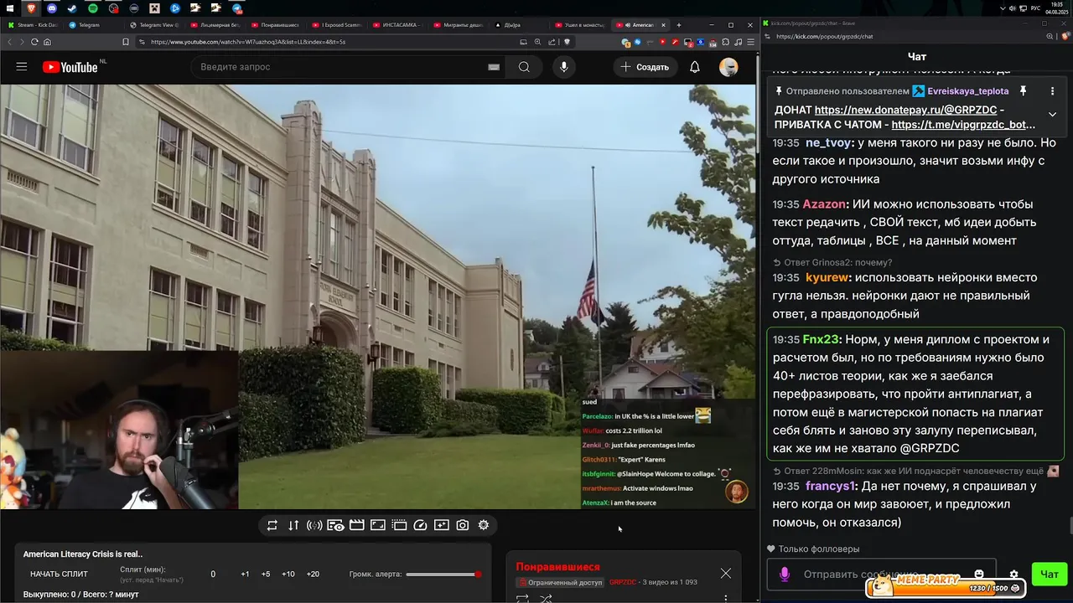Open the Создать create button
The width and height of the screenshot is (1073, 603).
click(x=645, y=67)
